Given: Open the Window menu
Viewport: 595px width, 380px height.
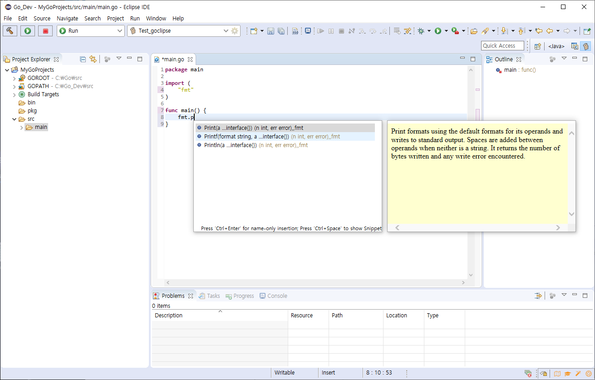Looking at the screenshot, I should point(156,18).
